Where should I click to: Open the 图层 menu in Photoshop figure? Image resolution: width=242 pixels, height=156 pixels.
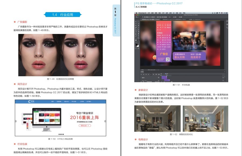[x=160, y=13]
